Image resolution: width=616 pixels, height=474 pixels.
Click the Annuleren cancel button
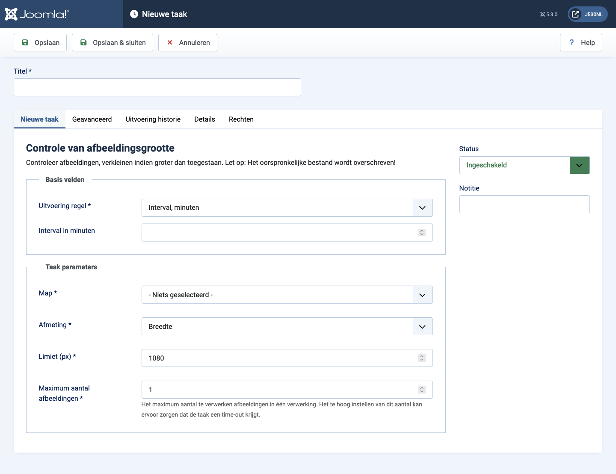click(188, 42)
